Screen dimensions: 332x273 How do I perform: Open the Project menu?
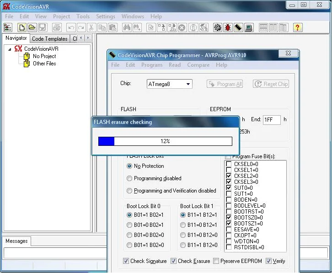coord(61,16)
